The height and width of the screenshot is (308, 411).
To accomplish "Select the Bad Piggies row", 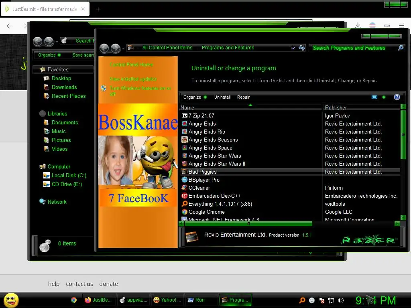I will [290, 172].
